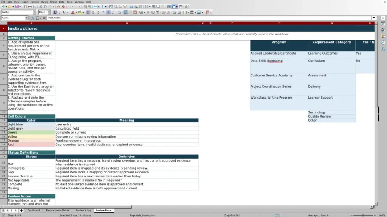Open sidebar Navigator compass icon
Viewport: 387px width, 217px height.
383,43
